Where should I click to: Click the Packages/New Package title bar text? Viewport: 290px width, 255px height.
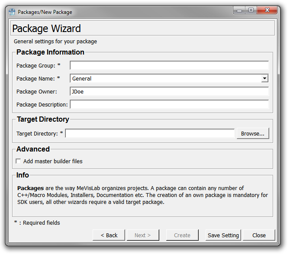click(45, 12)
